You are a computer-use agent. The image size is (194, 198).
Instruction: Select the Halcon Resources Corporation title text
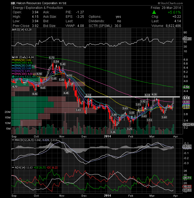37,3
